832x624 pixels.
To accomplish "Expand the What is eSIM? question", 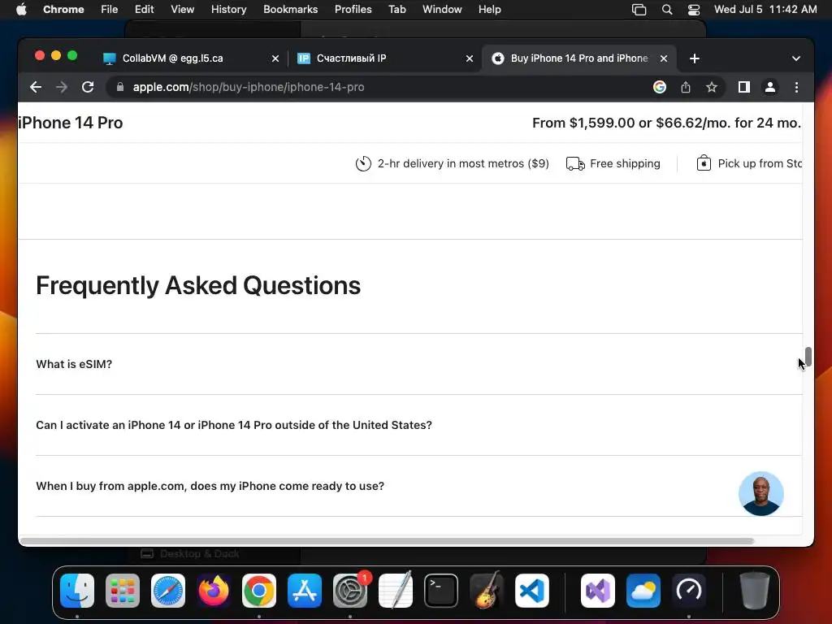I will [418, 364].
